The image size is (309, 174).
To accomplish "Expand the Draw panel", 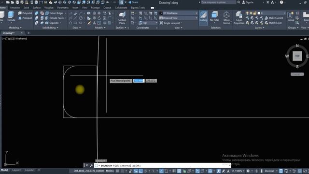I will (x=77, y=28).
